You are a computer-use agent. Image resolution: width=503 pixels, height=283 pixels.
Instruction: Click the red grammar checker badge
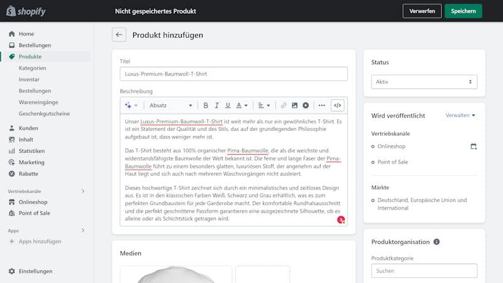pyautogui.click(x=341, y=219)
